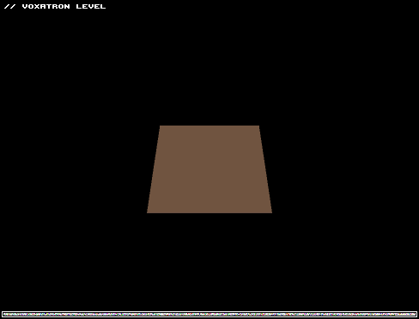Click the top-left corner of the brown slab
This screenshot has height=319, width=419.
coord(161,126)
